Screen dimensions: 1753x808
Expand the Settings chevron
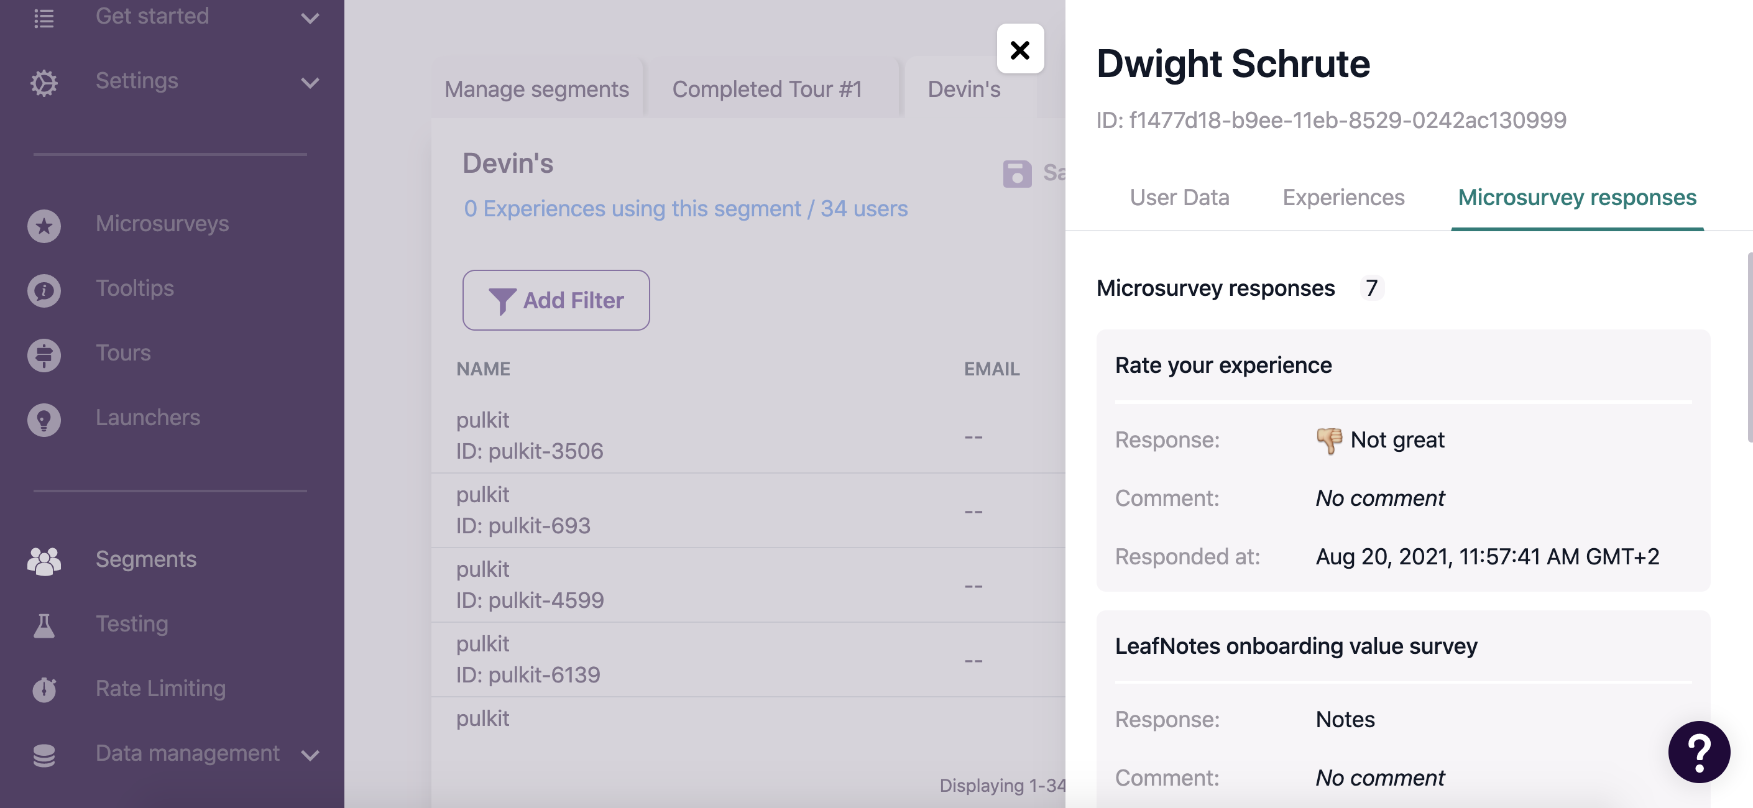click(310, 83)
